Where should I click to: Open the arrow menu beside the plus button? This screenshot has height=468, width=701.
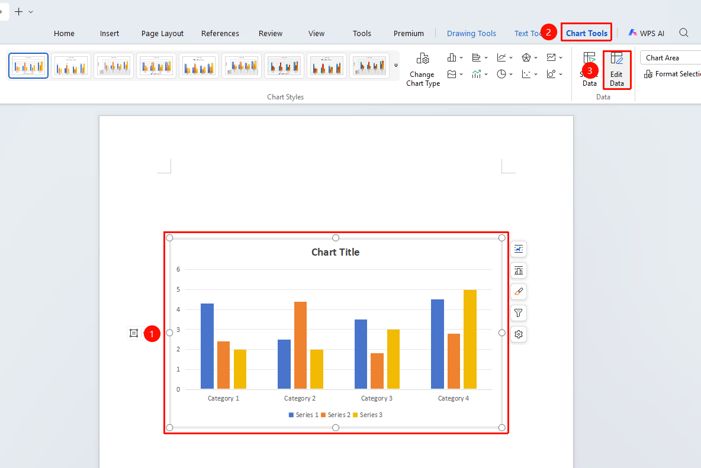31,12
